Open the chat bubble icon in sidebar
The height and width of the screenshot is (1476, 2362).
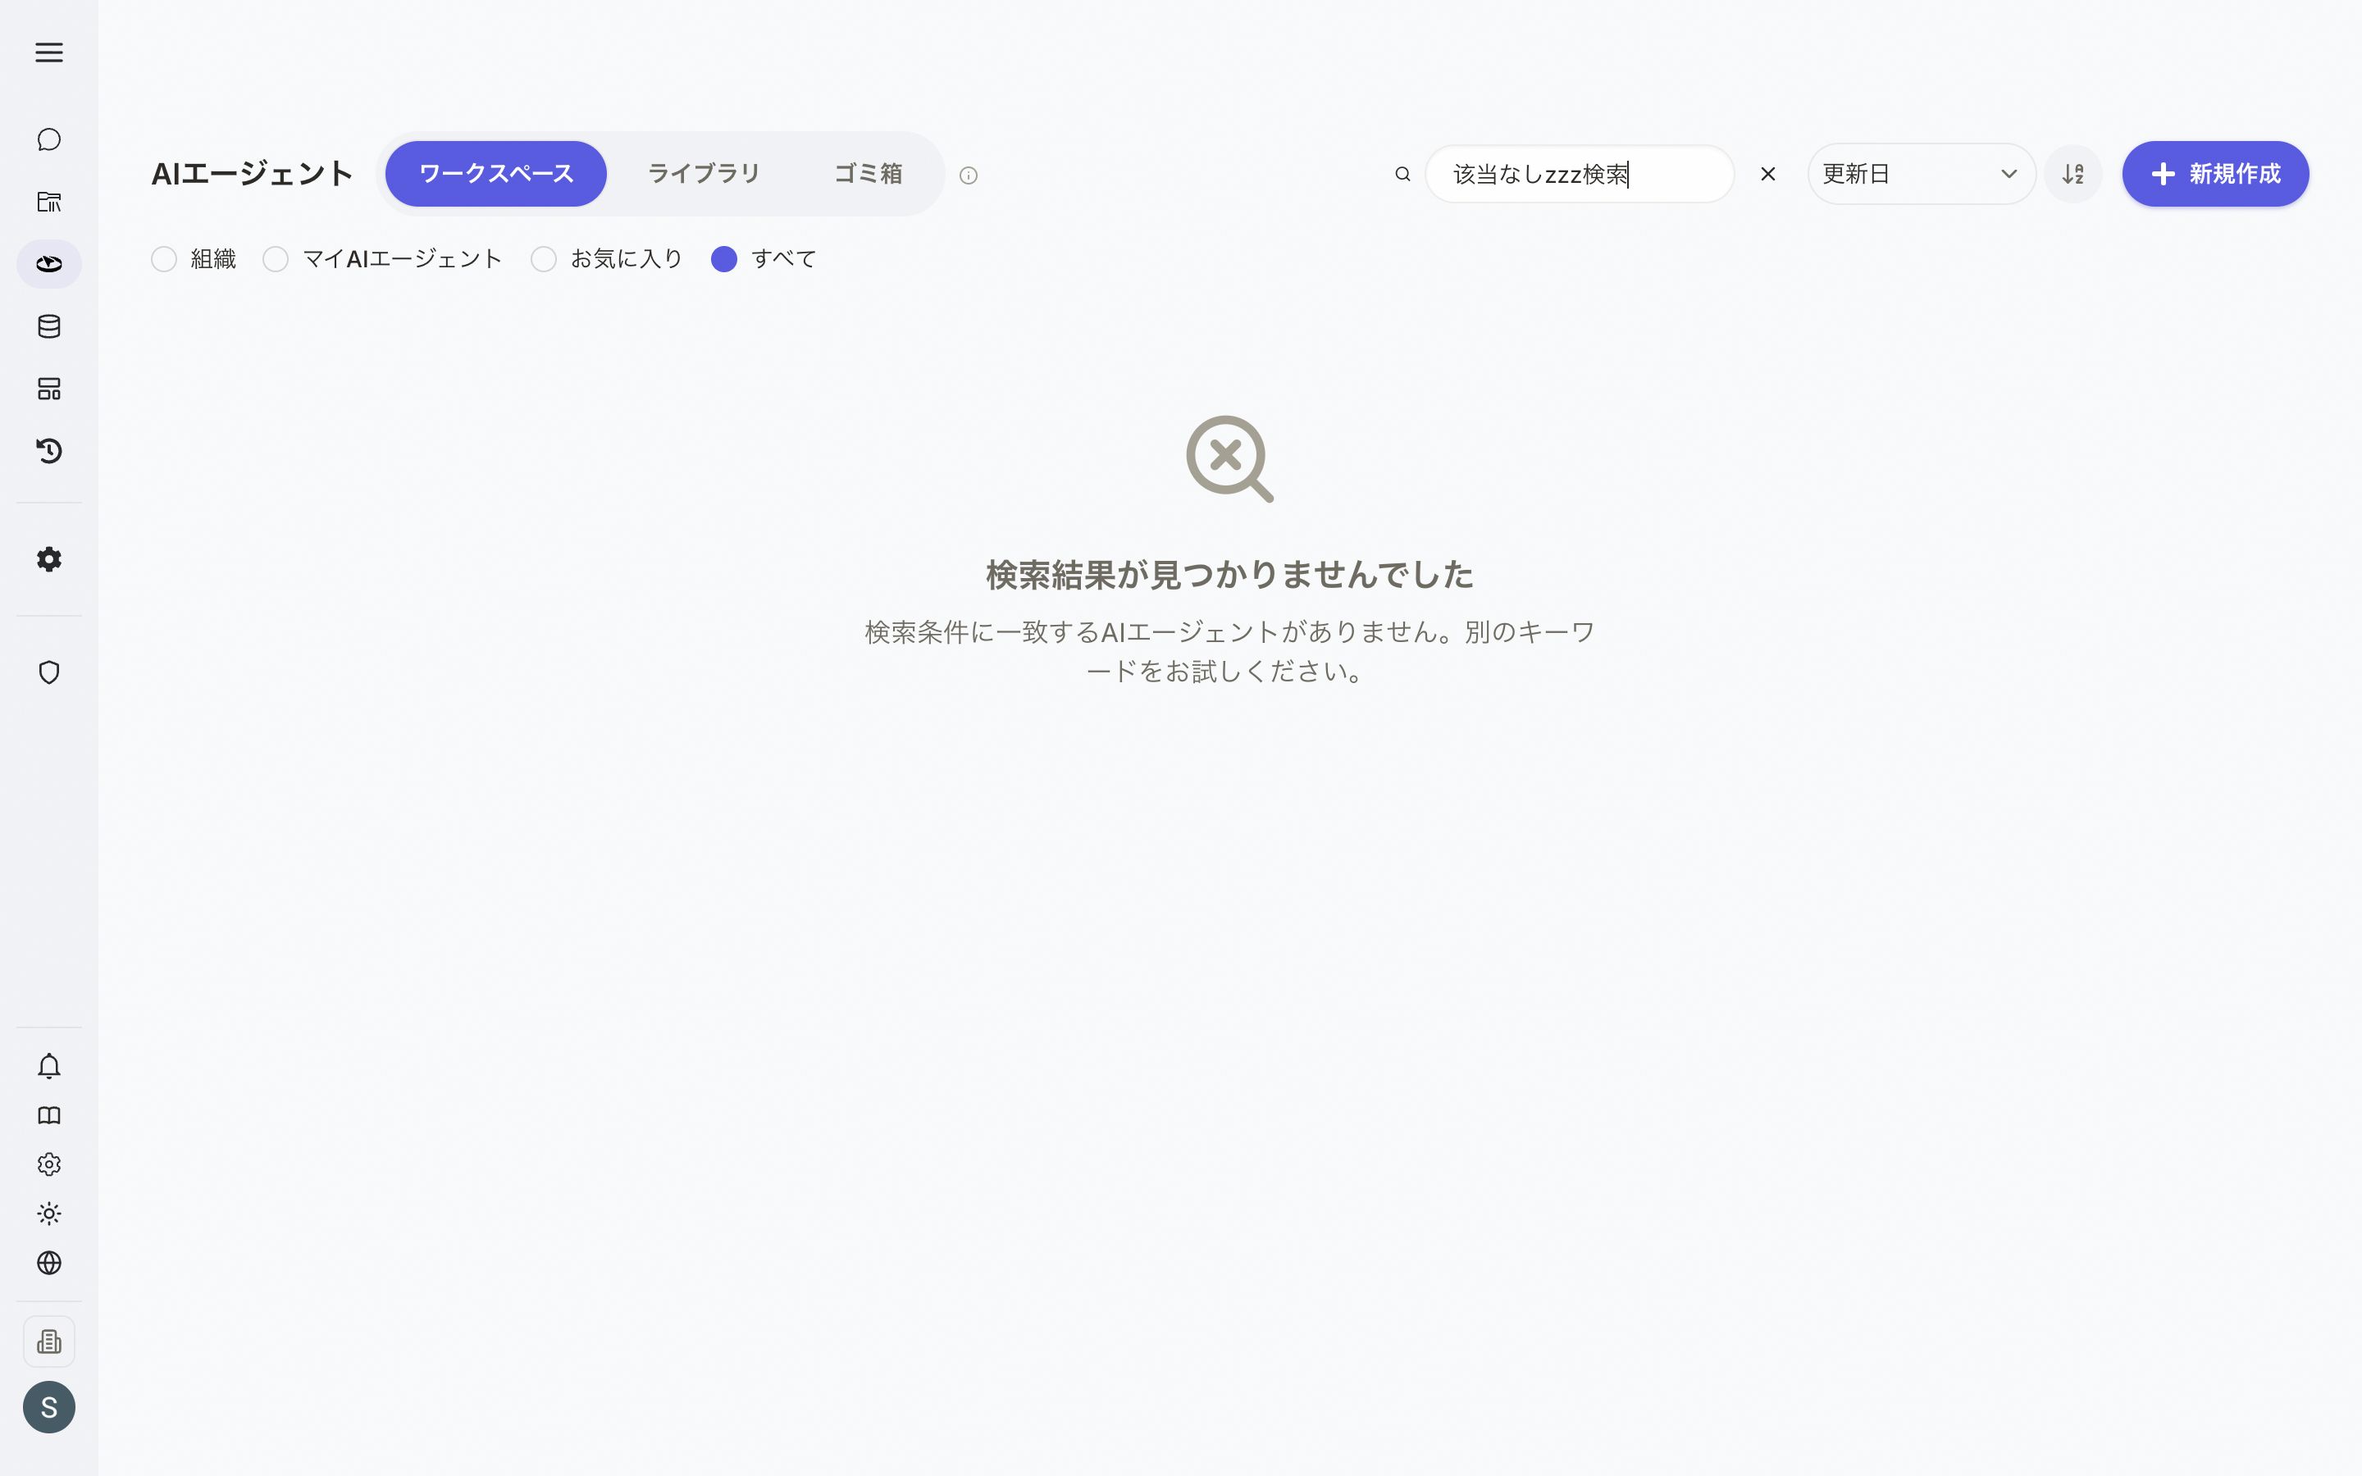(49, 139)
